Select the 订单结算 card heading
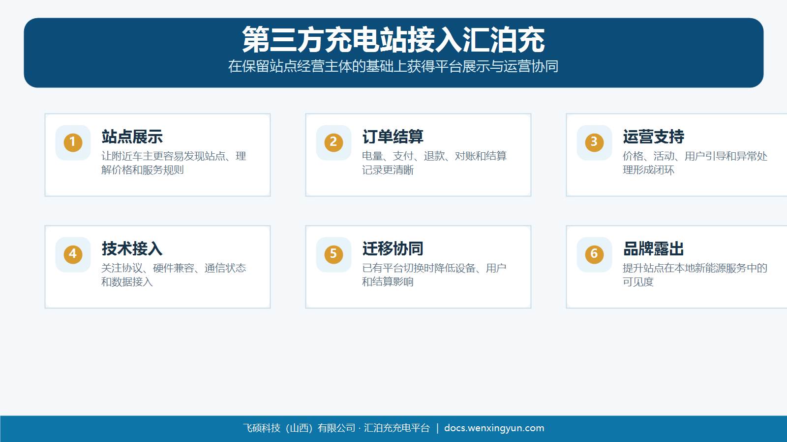This screenshot has height=442, width=787. click(x=393, y=137)
